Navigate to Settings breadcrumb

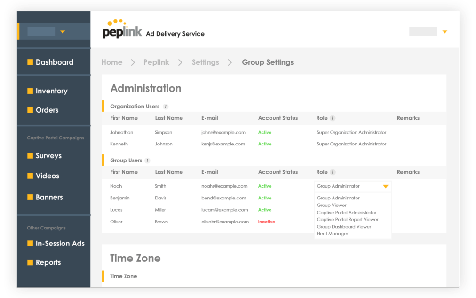click(205, 62)
